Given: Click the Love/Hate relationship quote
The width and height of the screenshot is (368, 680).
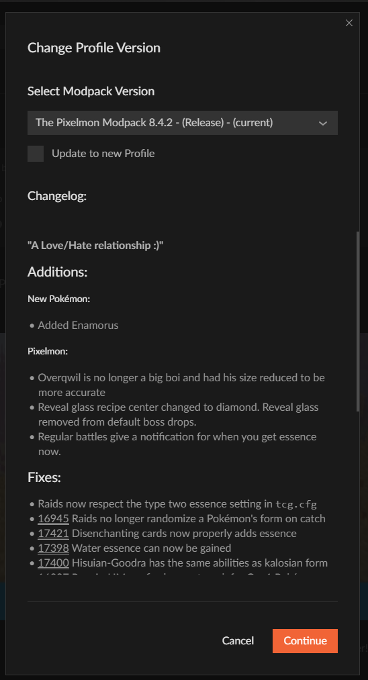Looking at the screenshot, I should pos(95,246).
